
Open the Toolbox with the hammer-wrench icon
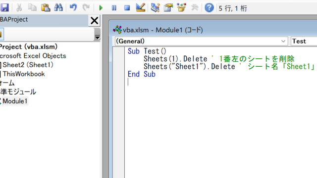[195, 8]
